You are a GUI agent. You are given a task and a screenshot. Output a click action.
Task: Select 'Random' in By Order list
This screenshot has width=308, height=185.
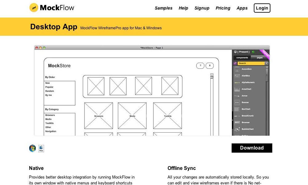[50, 91]
